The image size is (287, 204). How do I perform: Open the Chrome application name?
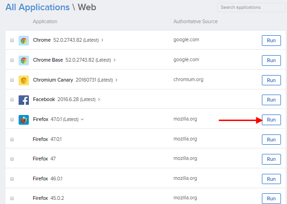[42, 40]
